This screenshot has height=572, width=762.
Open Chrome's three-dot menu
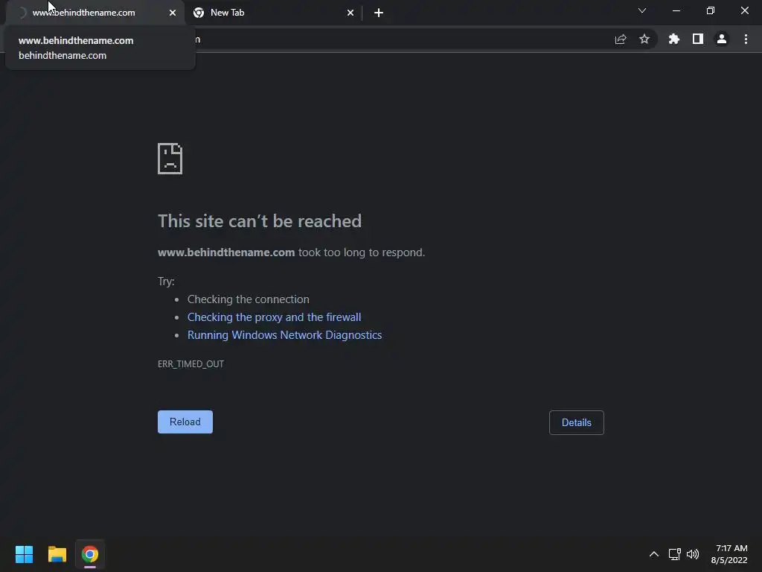click(x=746, y=39)
